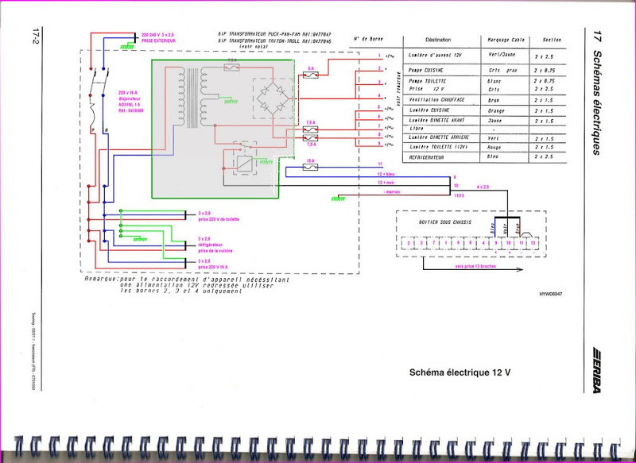Click the "Section" column header
This screenshot has width=636, height=463.
(x=552, y=40)
